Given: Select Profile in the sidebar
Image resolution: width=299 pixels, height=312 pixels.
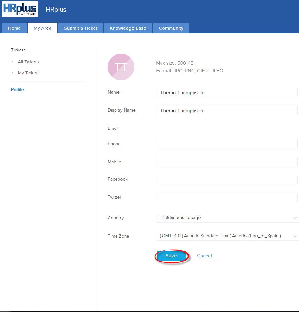Looking at the screenshot, I should pyautogui.click(x=17, y=90).
